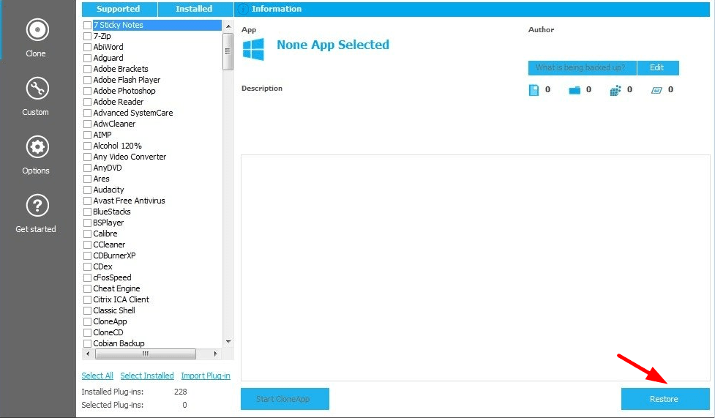This screenshot has width=715, height=418.
Task: Click the Select All link
Action: [97, 376]
